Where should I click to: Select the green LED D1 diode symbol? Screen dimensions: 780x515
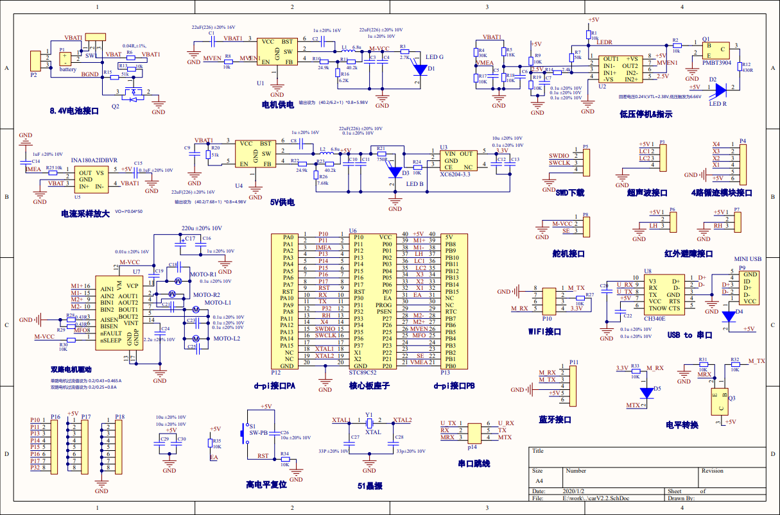(x=420, y=69)
